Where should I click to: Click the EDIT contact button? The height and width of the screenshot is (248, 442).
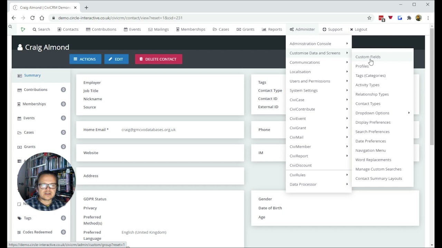point(116,59)
